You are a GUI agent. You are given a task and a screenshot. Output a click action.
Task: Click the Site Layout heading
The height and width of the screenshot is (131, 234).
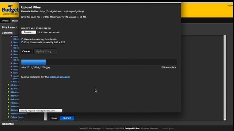click(x=10, y=27)
